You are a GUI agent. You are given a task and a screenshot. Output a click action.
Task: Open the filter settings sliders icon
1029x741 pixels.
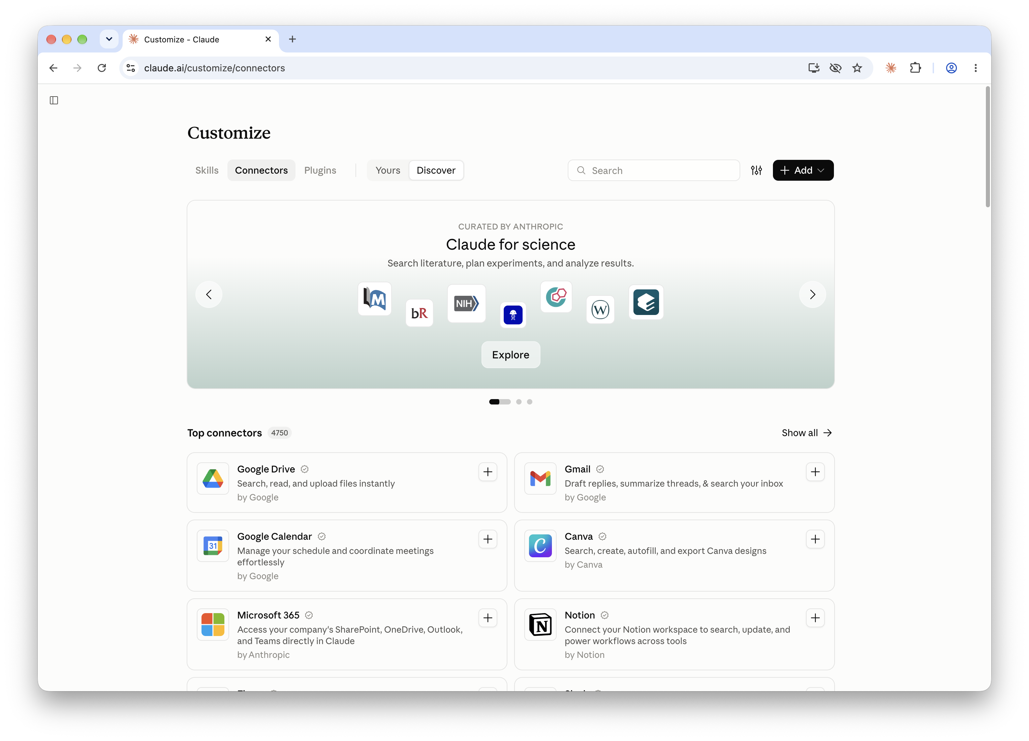pyautogui.click(x=756, y=170)
